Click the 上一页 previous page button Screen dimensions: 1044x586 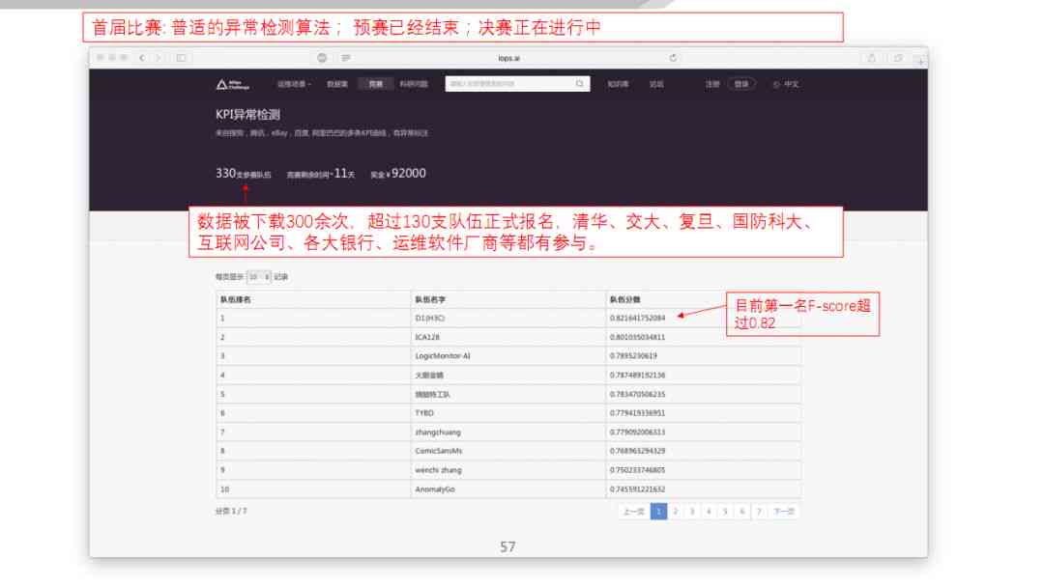click(633, 512)
